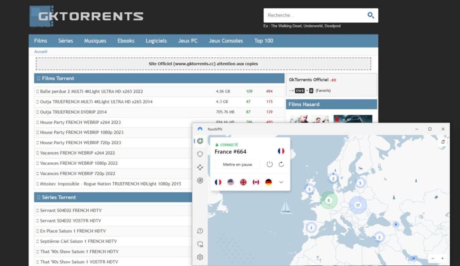460x266 pixels.
Task: Open Ouija TRUEFRENCH MULTI 4KLight 2014 torrent
Action: coord(96,102)
